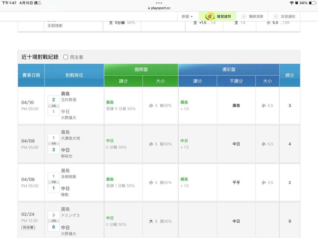Select pitcher 玉村昇悟
The height and width of the screenshot is (238, 318).
click(x=69, y=100)
